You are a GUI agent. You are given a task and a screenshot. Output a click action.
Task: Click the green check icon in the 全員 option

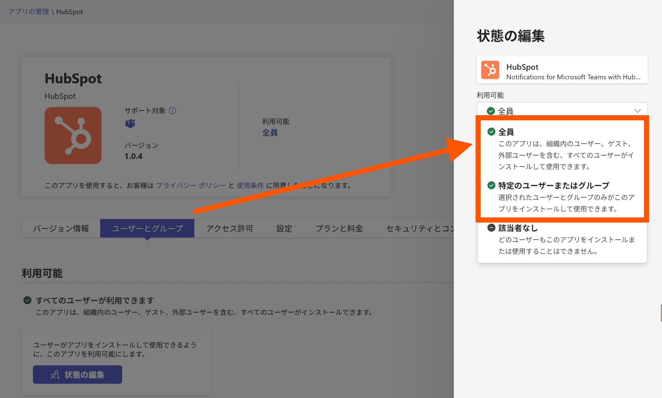[491, 132]
